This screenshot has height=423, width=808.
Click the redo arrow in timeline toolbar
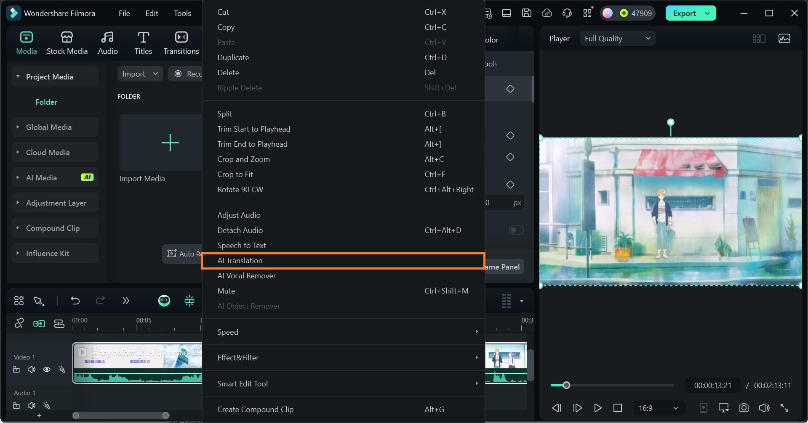(x=100, y=301)
